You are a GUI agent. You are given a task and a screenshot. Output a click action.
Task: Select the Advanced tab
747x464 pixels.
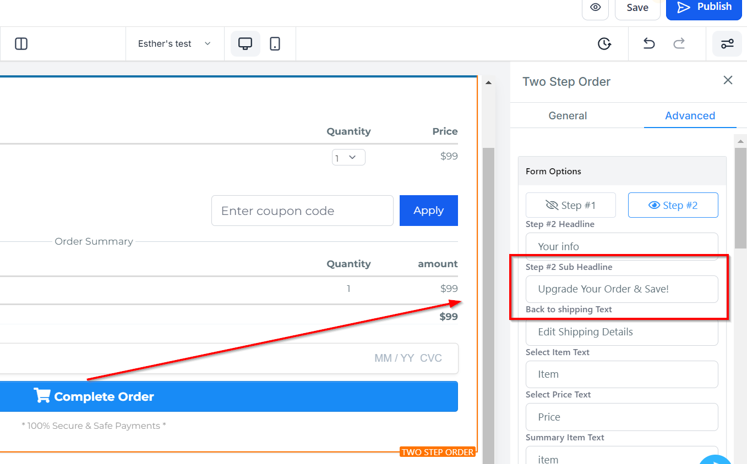pos(690,115)
